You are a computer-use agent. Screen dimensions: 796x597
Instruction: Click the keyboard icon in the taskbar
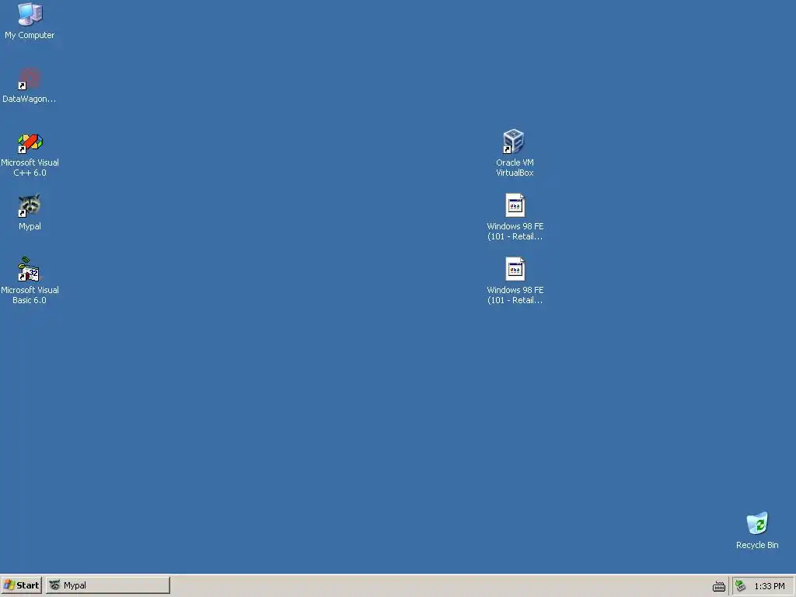pyautogui.click(x=719, y=586)
